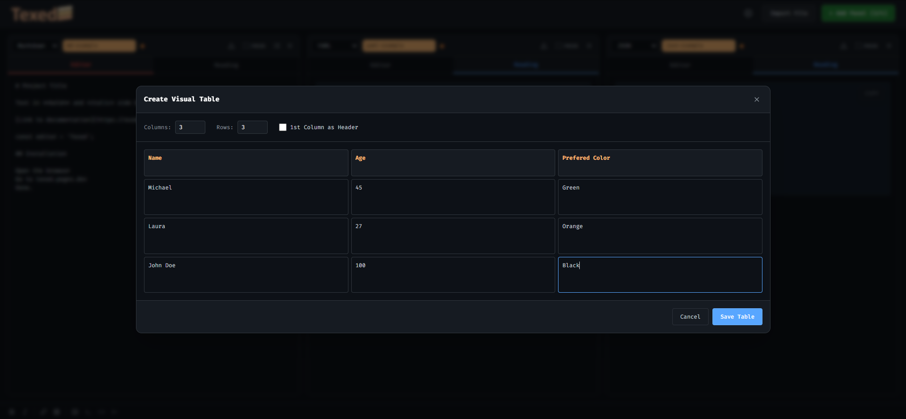Click the '1st Column as Header' label text
Image resolution: width=906 pixels, height=419 pixels.
tap(324, 127)
